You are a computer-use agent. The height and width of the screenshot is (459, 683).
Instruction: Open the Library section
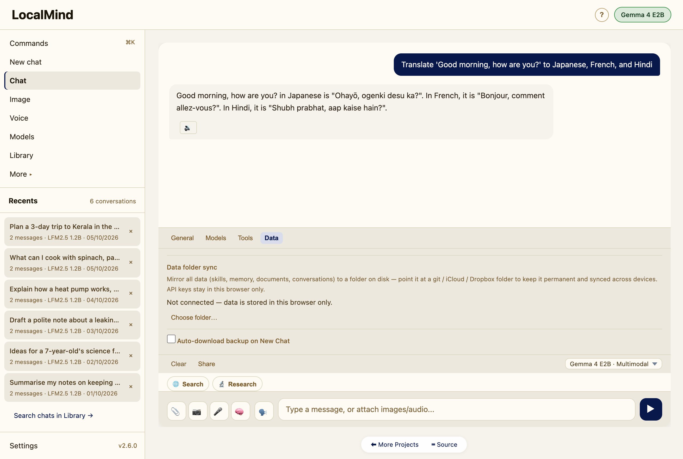point(72,155)
